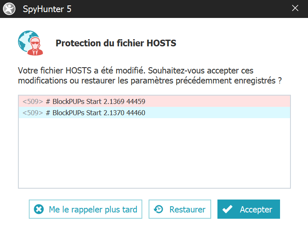Click the clock arrow icon next to Restaurer
The height and width of the screenshot is (230, 308).
click(159, 210)
